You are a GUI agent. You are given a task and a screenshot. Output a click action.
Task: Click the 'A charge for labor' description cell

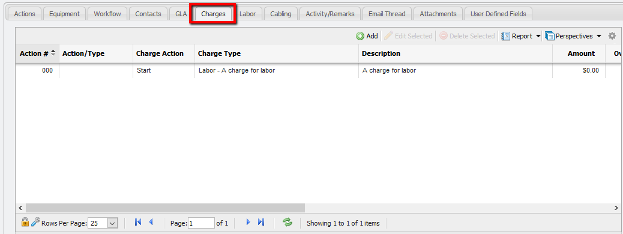[x=456, y=71]
